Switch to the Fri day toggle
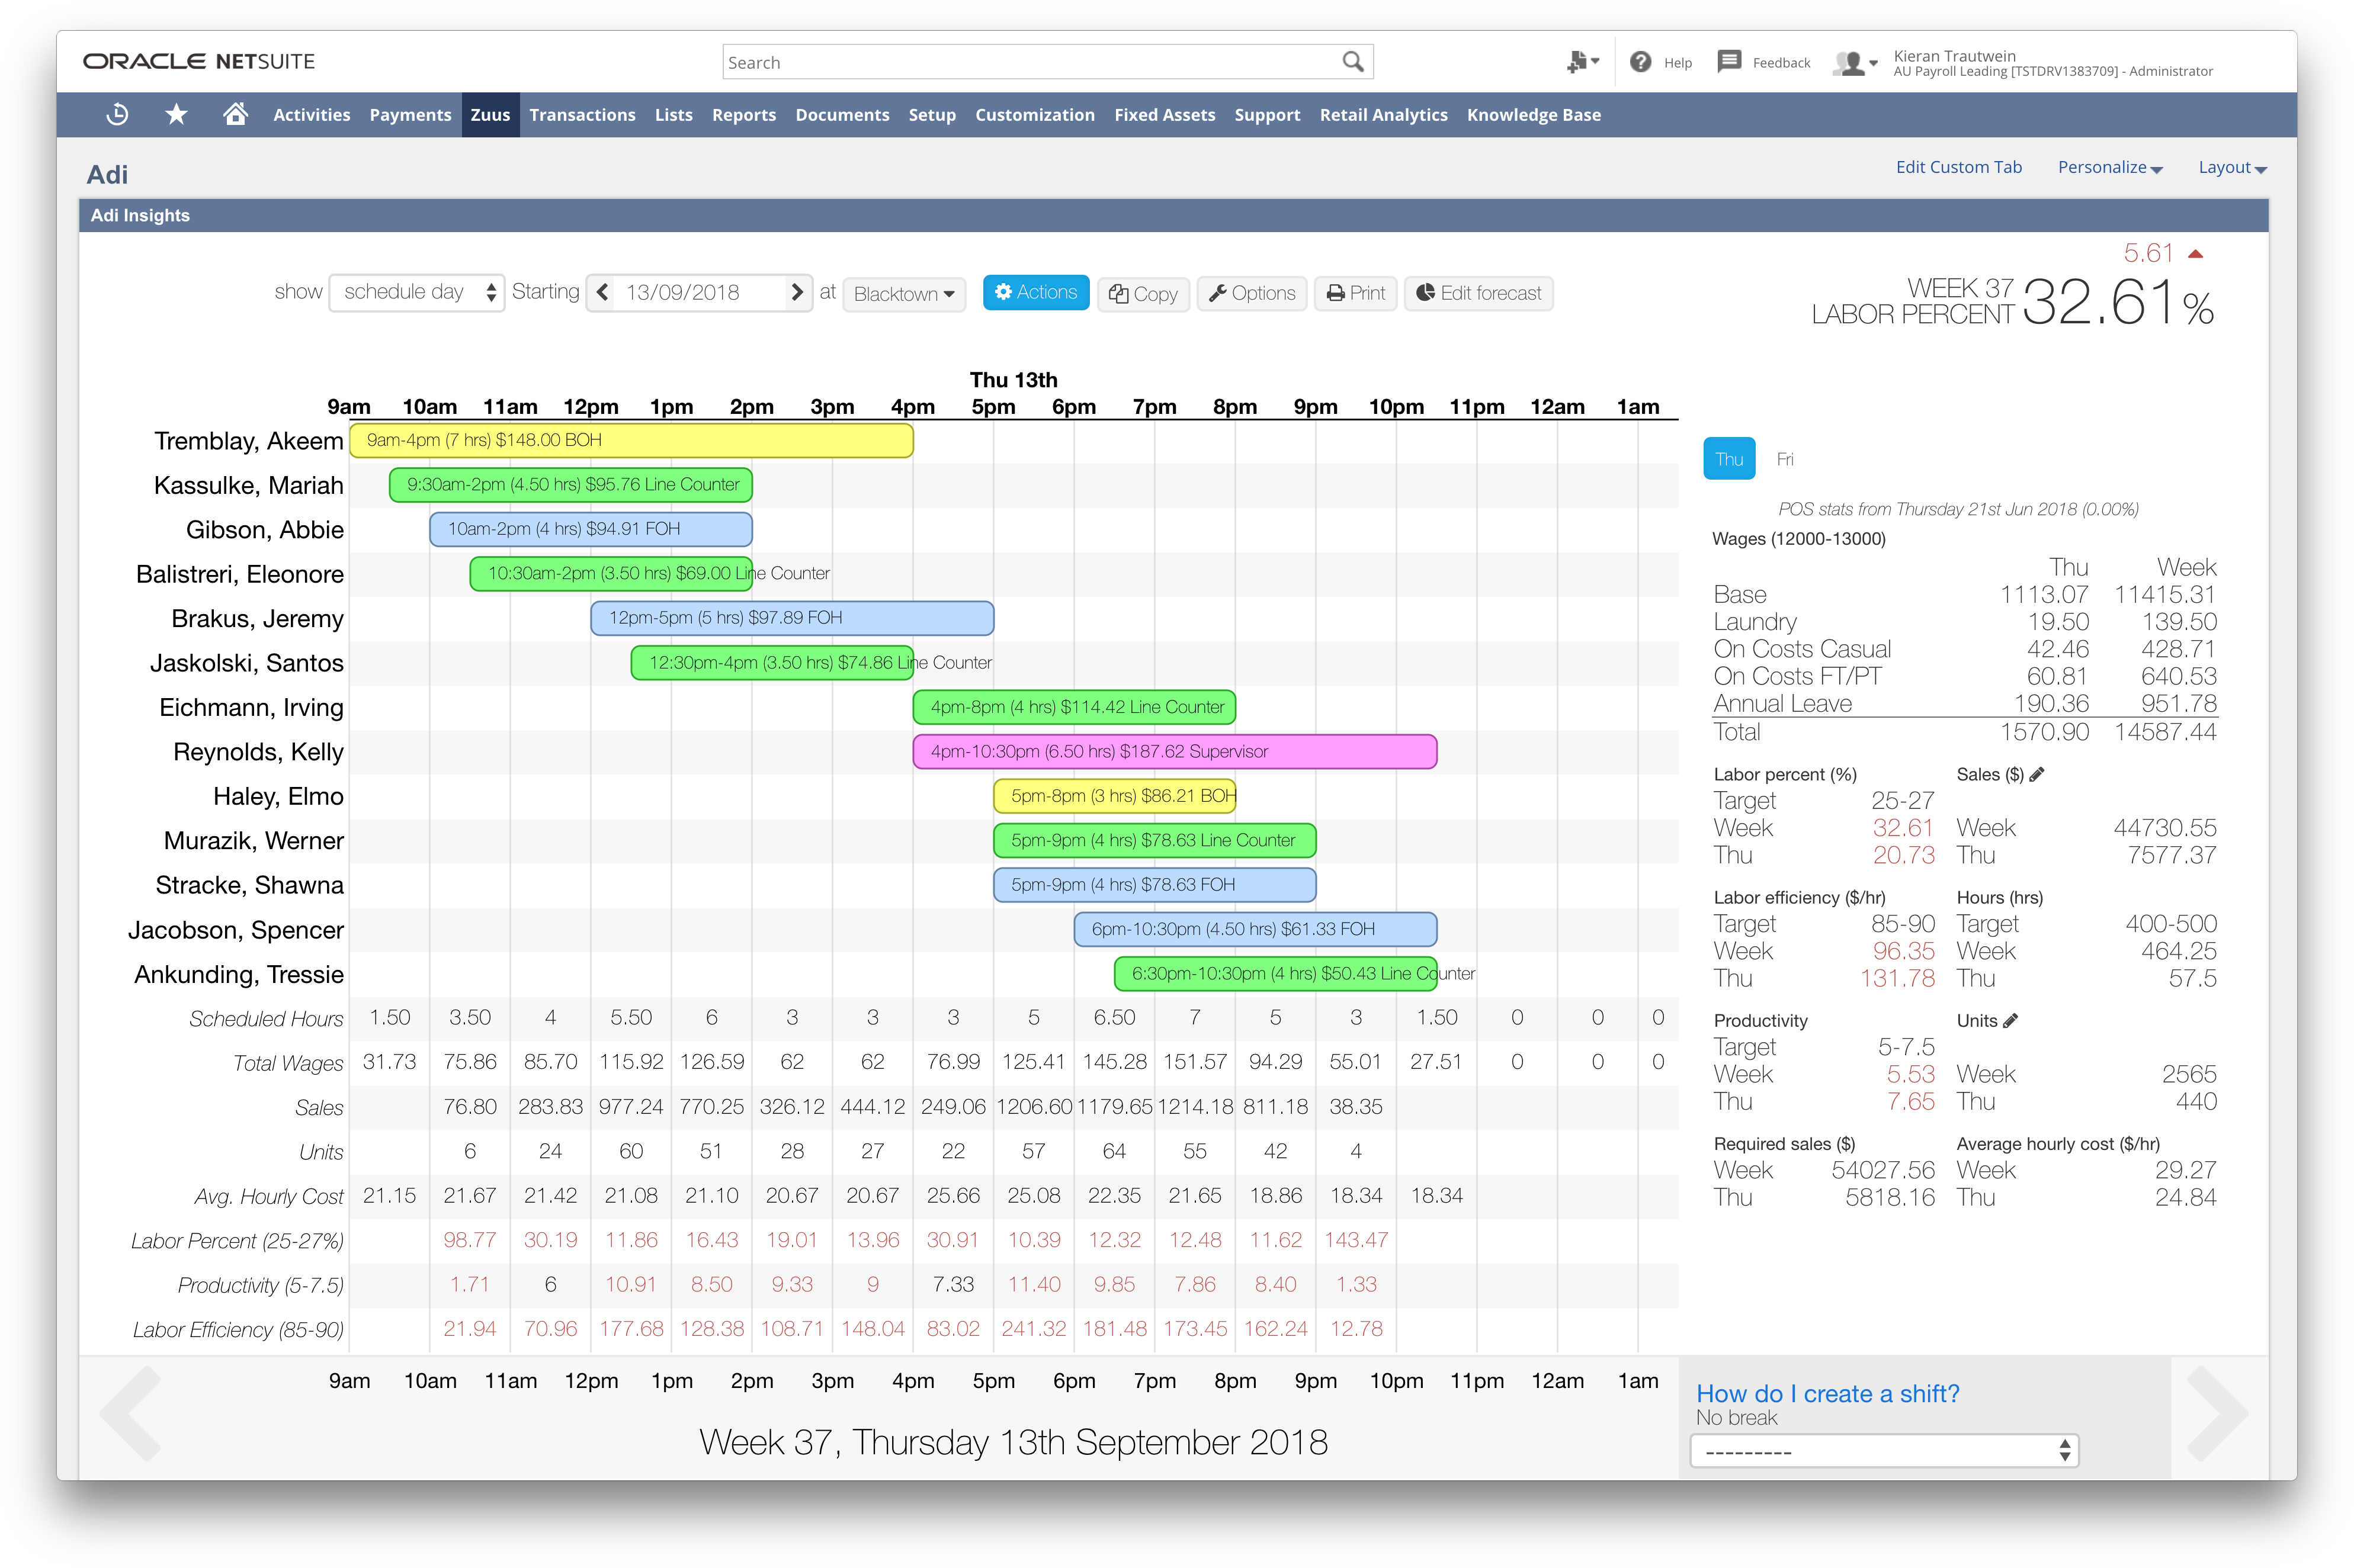This screenshot has width=2354, height=1568. tap(1785, 459)
